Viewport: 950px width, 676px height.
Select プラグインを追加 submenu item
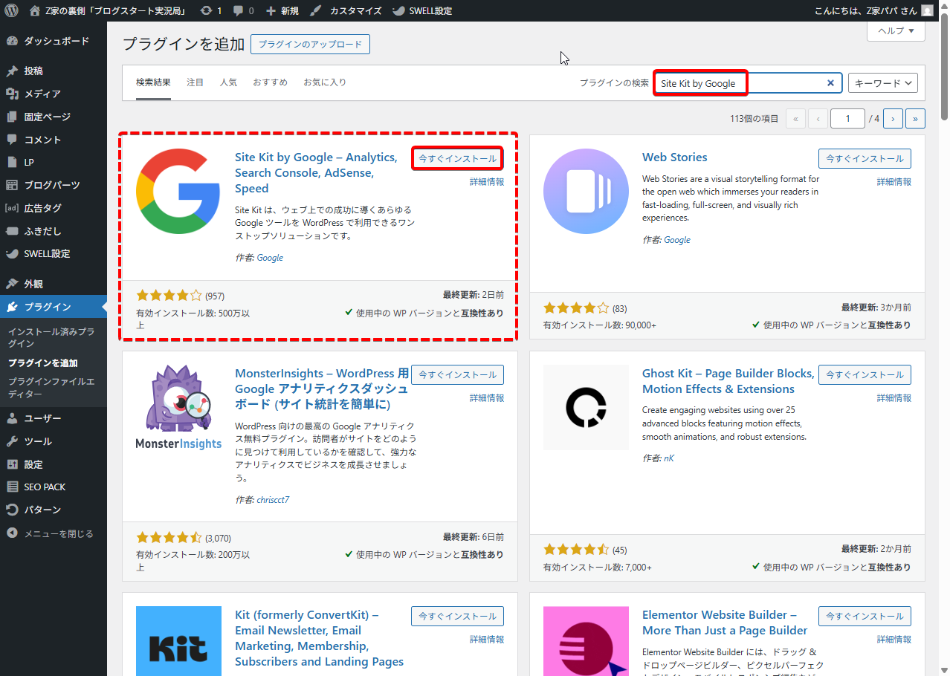pyautogui.click(x=43, y=363)
